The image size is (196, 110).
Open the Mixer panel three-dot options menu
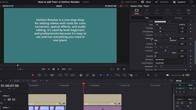(x=193, y=81)
